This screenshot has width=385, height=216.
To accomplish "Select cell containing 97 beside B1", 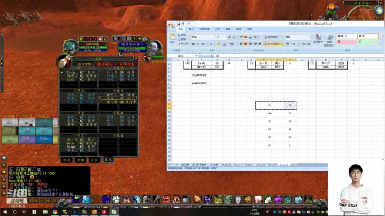I will 290,105.
